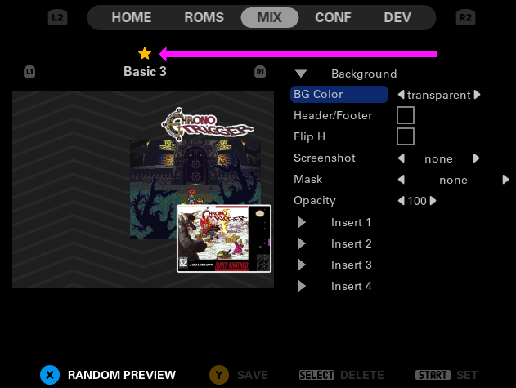Click the yellow favorite star icon
The width and height of the screenshot is (516, 388).
click(x=145, y=53)
